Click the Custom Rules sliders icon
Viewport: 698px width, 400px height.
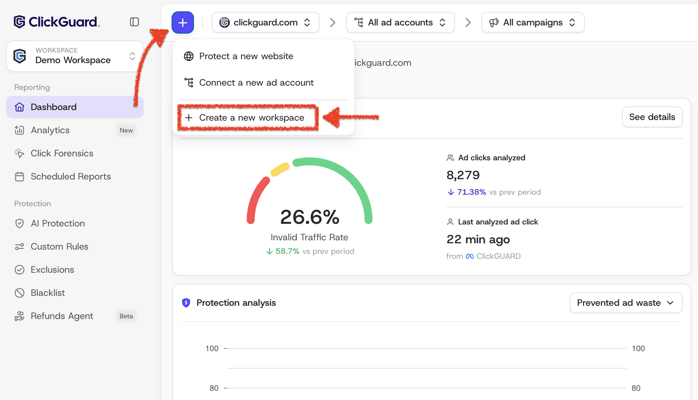(x=20, y=247)
